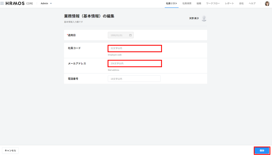
Task: Click the employee name 天野 美沙
Action: tap(194, 18)
